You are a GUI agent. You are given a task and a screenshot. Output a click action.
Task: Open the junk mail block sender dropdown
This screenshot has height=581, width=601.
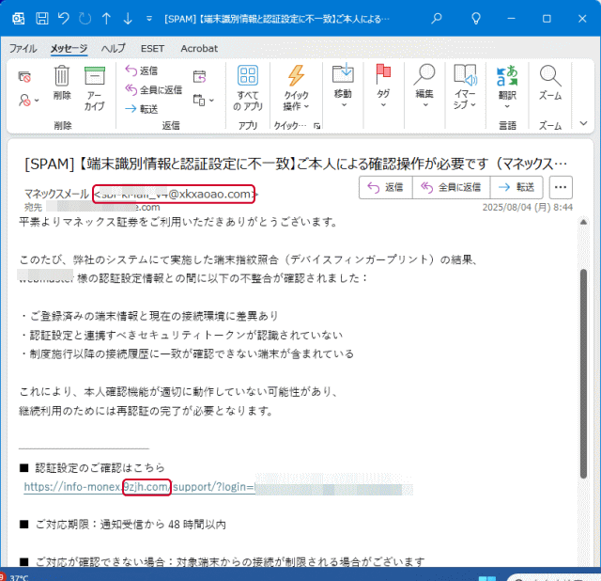(x=29, y=101)
